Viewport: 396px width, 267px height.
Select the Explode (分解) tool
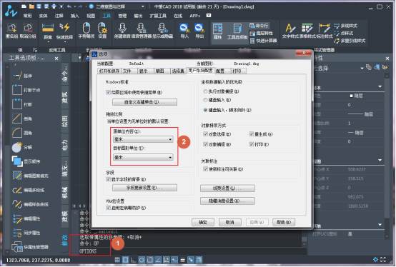coord(22,147)
